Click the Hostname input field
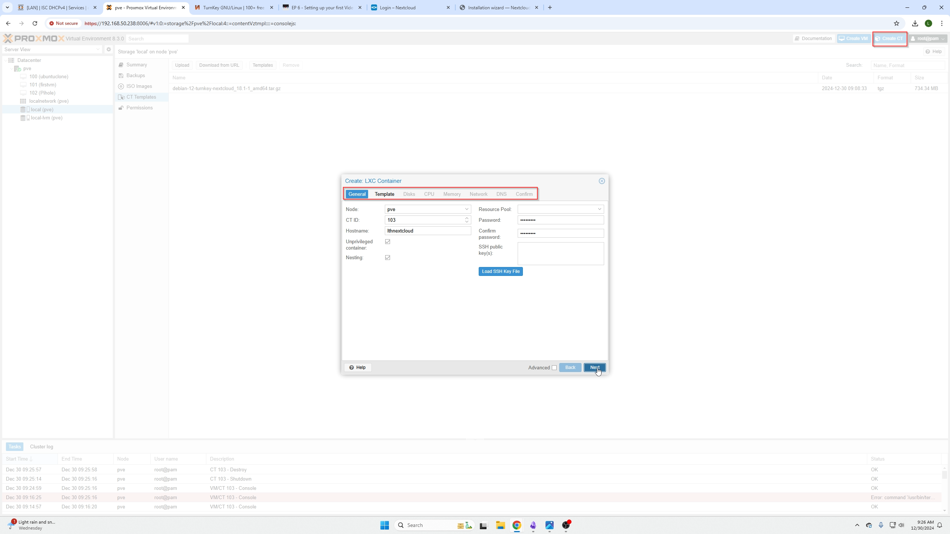The width and height of the screenshot is (950, 534). (x=427, y=231)
